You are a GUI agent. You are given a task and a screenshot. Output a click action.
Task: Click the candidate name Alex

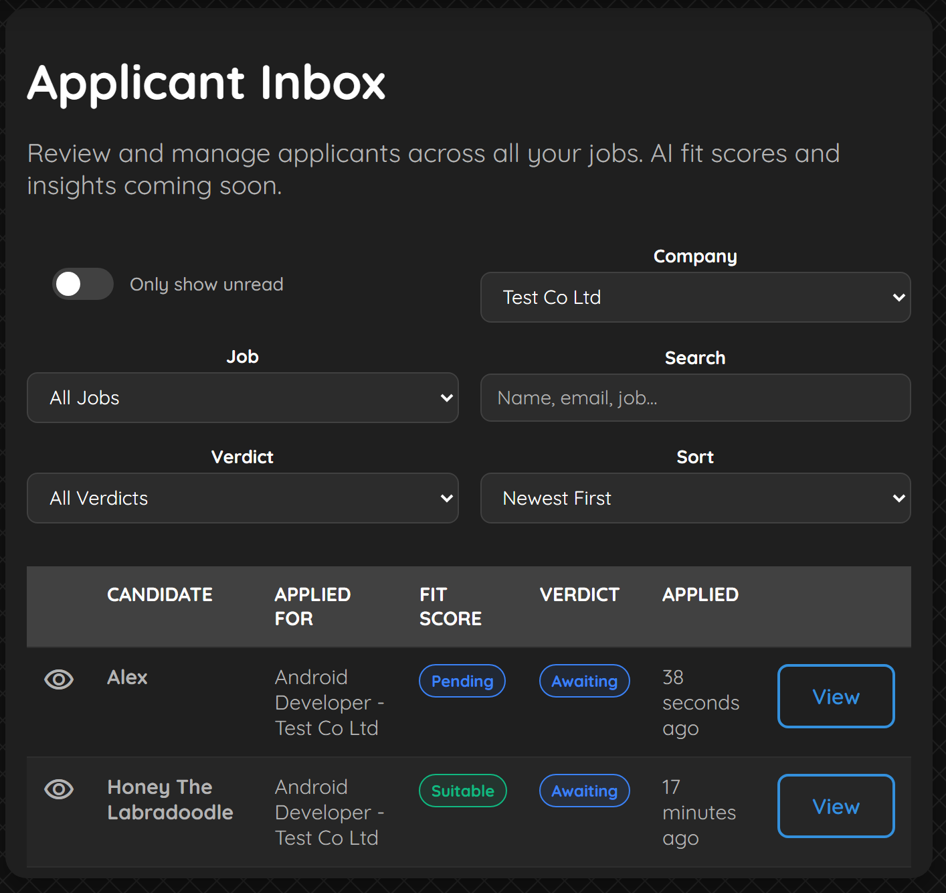coord(126,677)
